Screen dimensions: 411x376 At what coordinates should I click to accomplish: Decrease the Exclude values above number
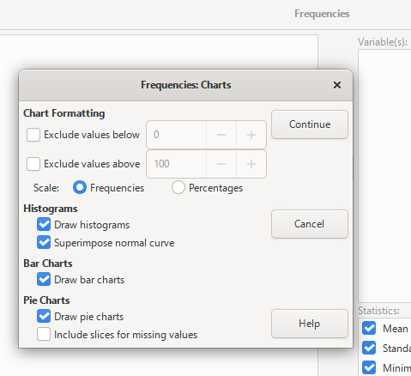pos(221,164)
